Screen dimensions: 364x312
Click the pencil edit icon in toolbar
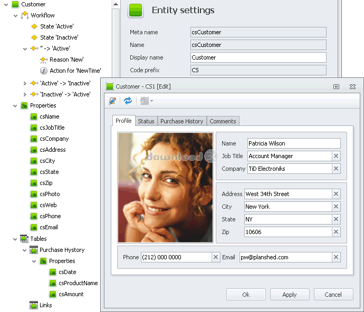(112, 101)
